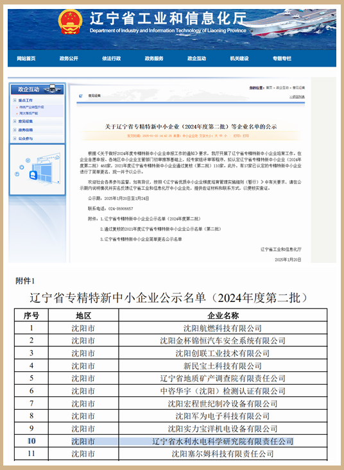Expand the 重点工作 sidebar icon
This screenshot has width=344, height=470.
(x=15, y=101)
